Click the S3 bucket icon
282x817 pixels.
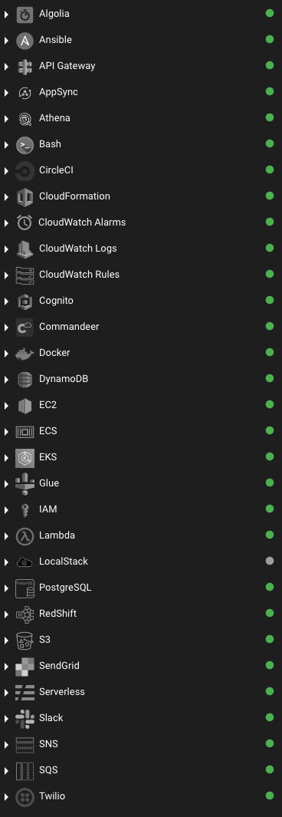pos(25,640)
